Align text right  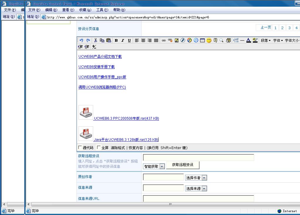(150, 40)
